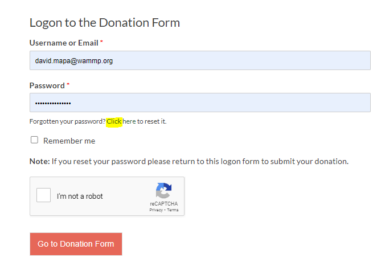Viewport: 377px width, 266px height.
Task: Click the bold Note text
Action: coord(40,161)
